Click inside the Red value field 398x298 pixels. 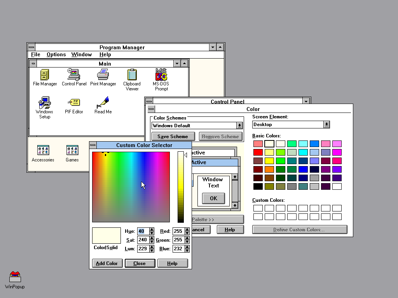point(178,231)
